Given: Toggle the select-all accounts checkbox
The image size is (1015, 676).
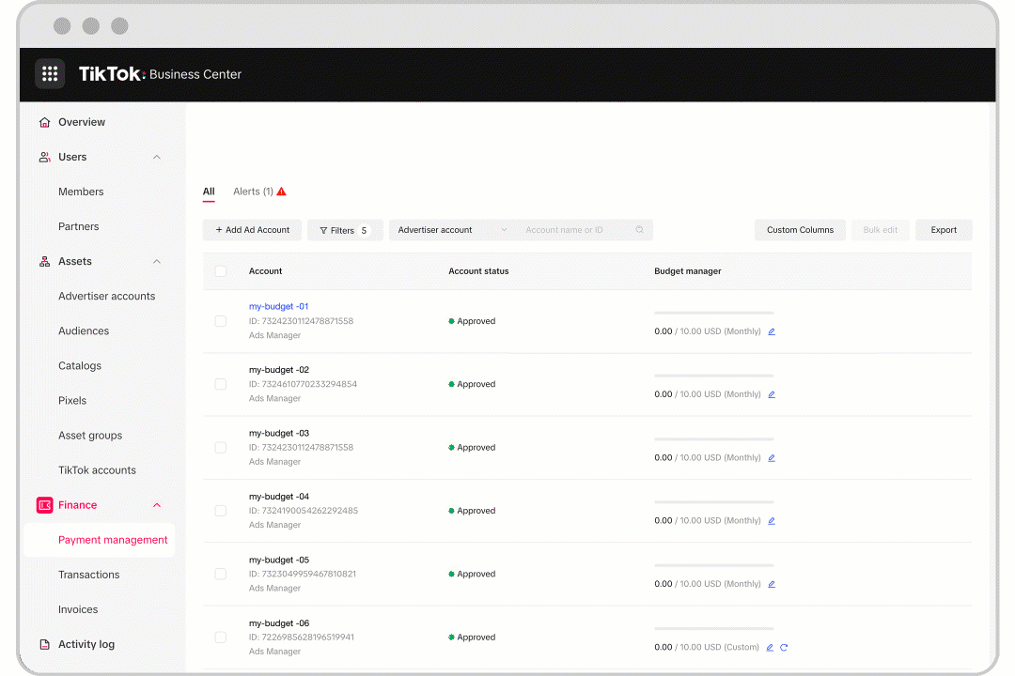Looking at the screenshot, I should pyautogui.click(x=221, y=271).
